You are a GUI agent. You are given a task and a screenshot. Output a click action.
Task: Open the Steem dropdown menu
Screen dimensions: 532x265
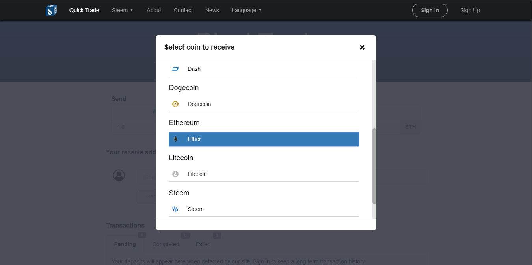122,10
